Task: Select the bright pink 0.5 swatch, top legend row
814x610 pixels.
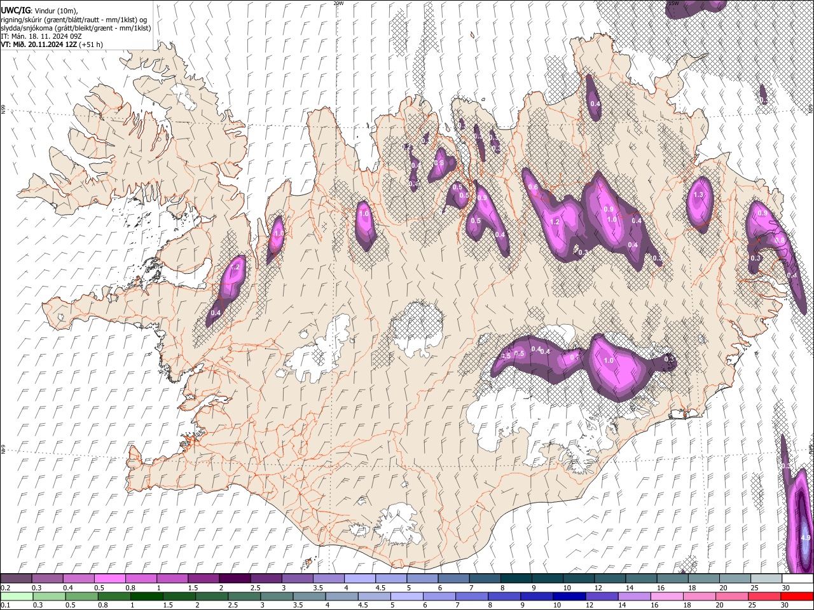Action: tap(109, 578)
